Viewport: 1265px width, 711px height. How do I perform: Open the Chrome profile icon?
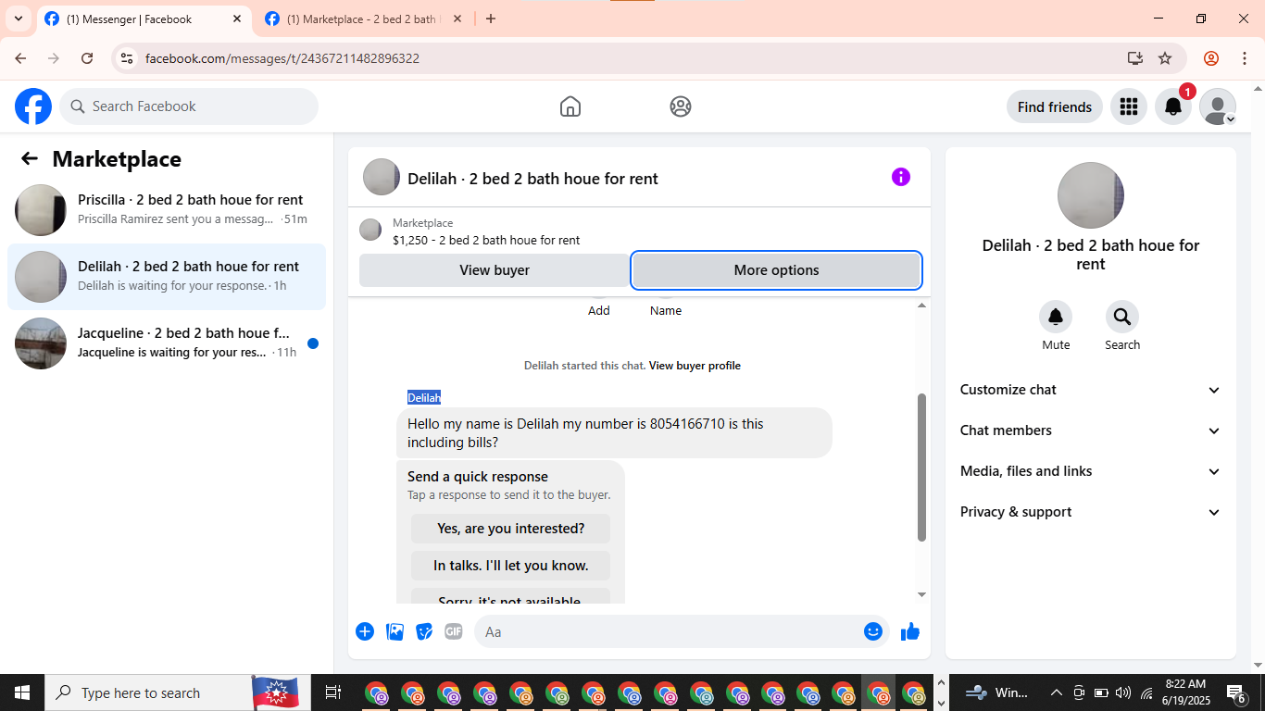tap(1211, 58)
